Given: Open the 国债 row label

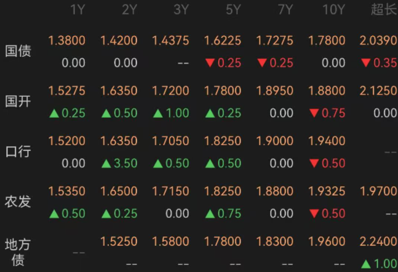Looking at the screenshot, I should pos(18,51).
